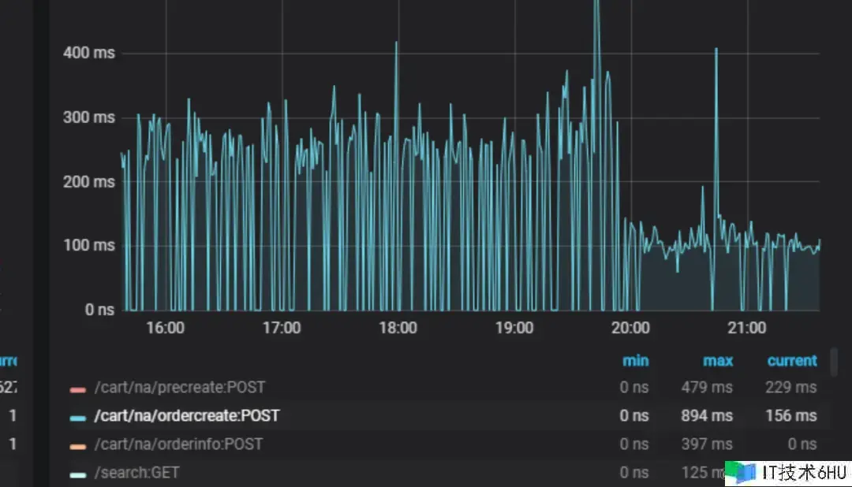Select the /search:GET legend entry

[x=136, y=473]
